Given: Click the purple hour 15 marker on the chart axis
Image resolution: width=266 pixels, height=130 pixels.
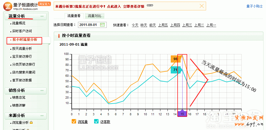Looking at the screenshot, I should pos(182,114).
